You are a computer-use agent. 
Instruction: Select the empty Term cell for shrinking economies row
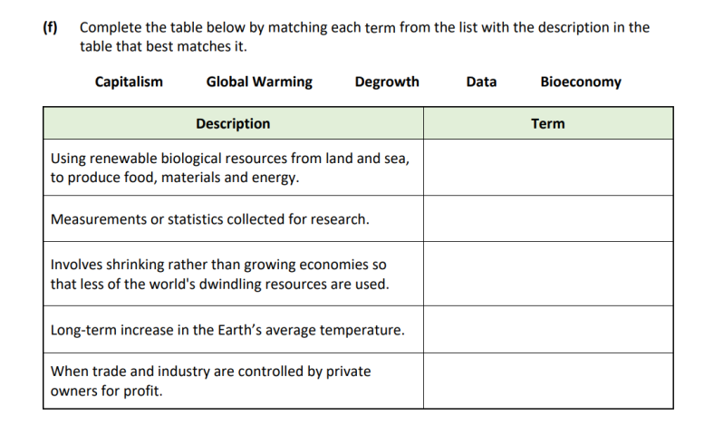coord(547,274)
